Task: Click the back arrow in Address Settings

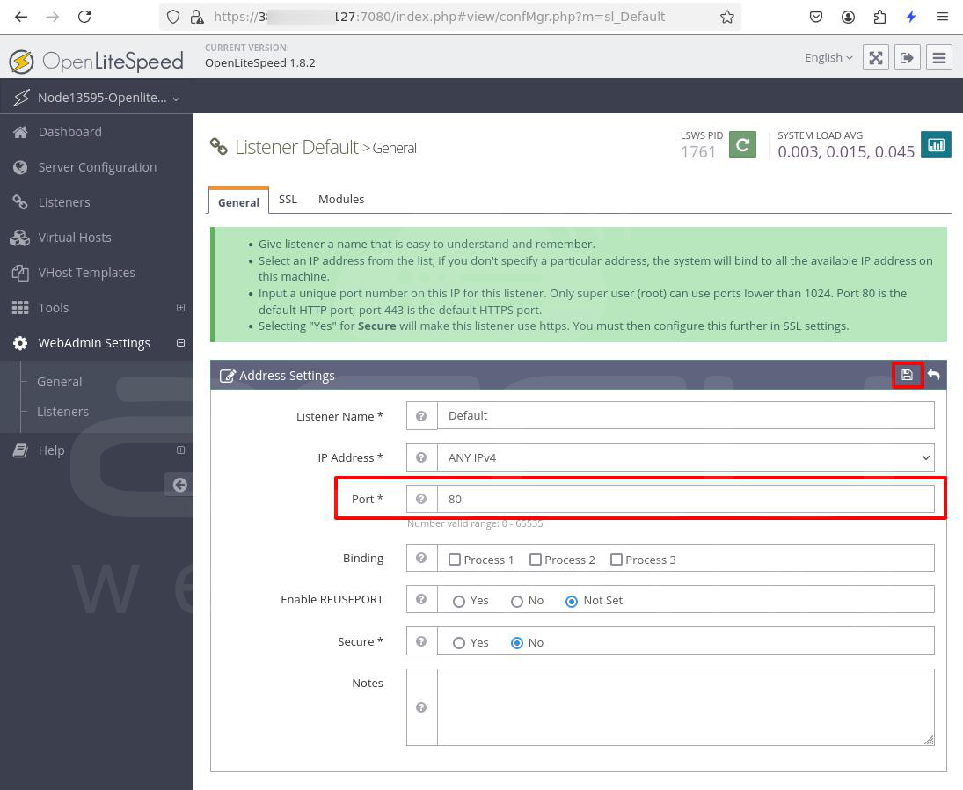Action: [x=933, y=375]
